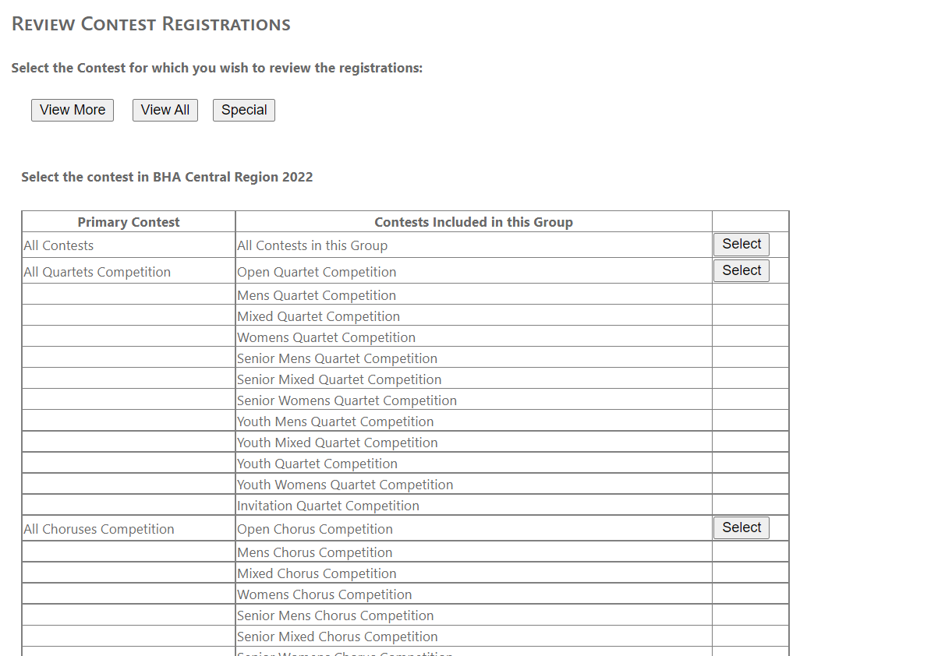This screenshot has width=945, height=656.
Task: Click Invitation Quartet Competition row
Action: [x=328, y=506]
